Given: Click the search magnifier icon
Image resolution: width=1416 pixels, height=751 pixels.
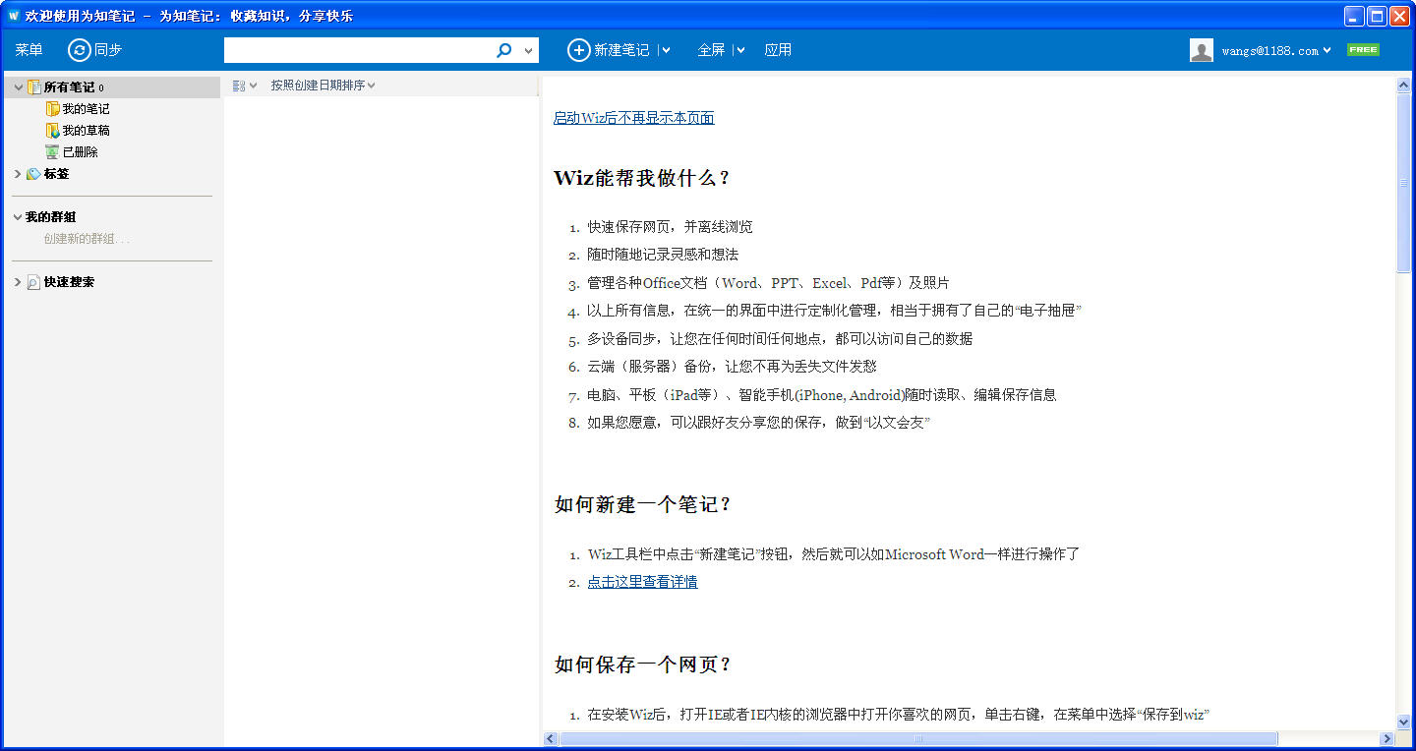Looking at the screenshot, I should tap(504, 50).
